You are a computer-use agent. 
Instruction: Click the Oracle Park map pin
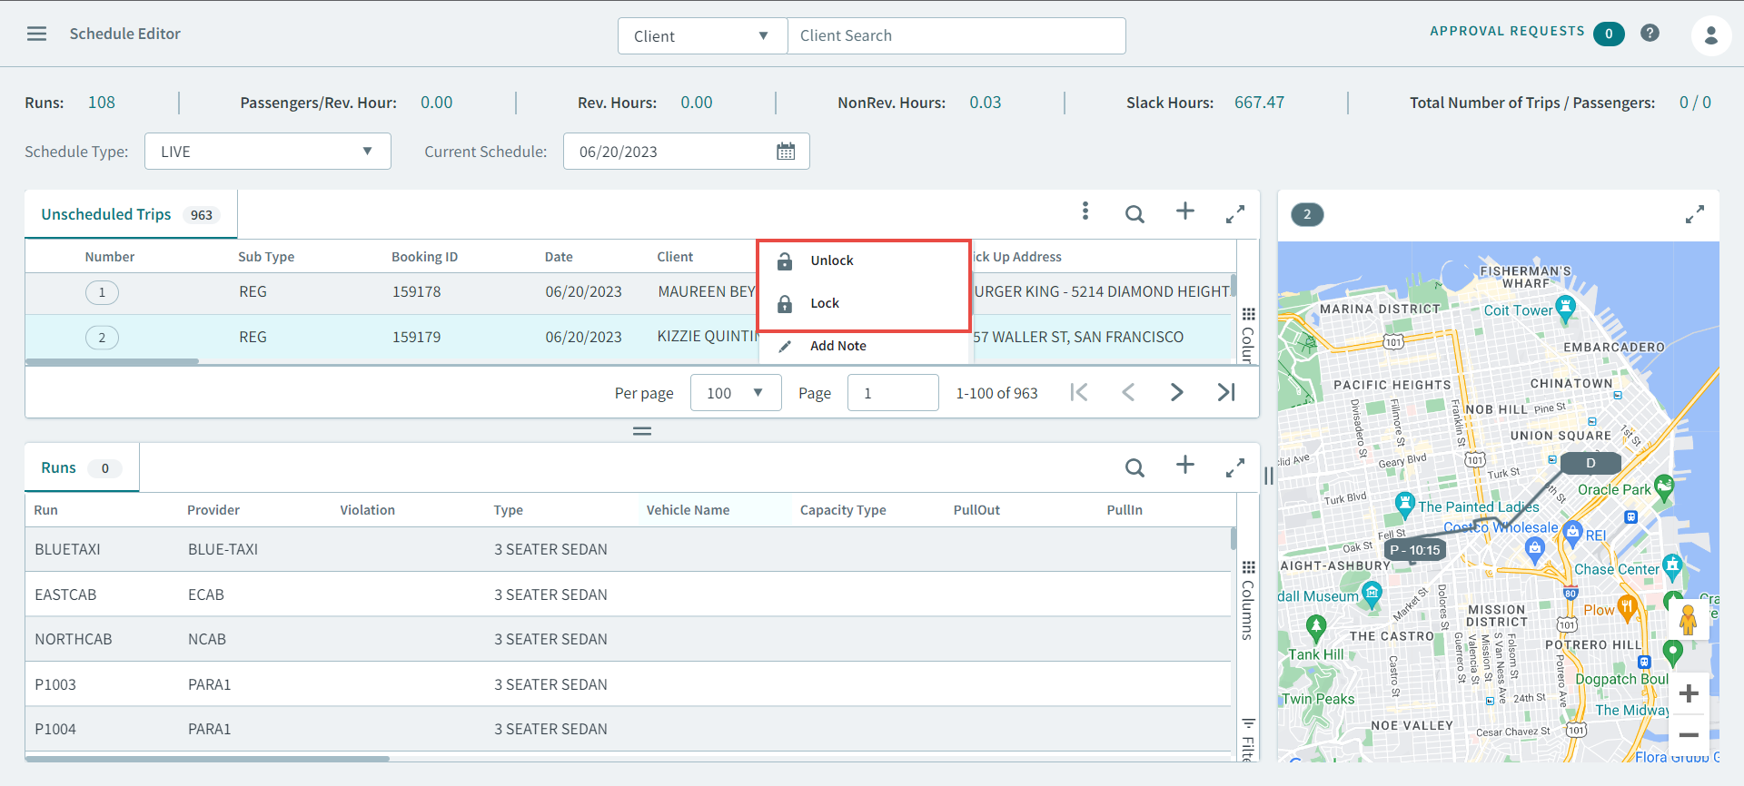[1664, 488]
